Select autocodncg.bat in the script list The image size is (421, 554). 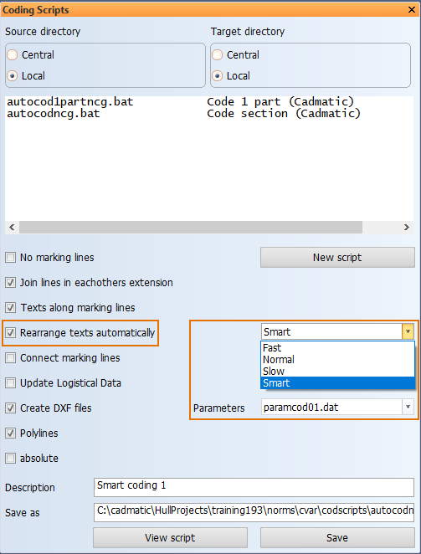[53, 114]
